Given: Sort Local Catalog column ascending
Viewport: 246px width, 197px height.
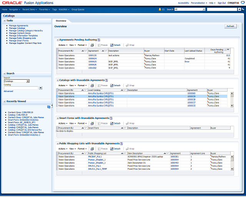Looking at the screenshot, I should [x=122, y=90].
